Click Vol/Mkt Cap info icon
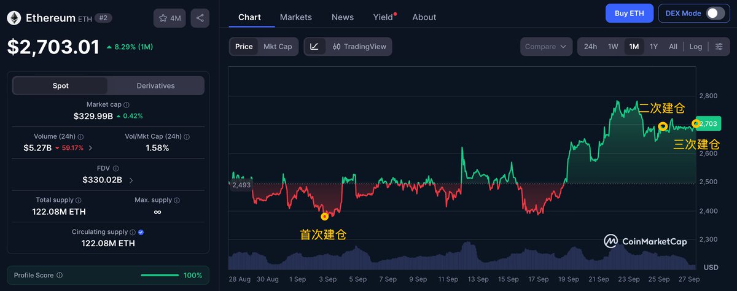This screenshot has height=291, width=737. click(187, 137)
